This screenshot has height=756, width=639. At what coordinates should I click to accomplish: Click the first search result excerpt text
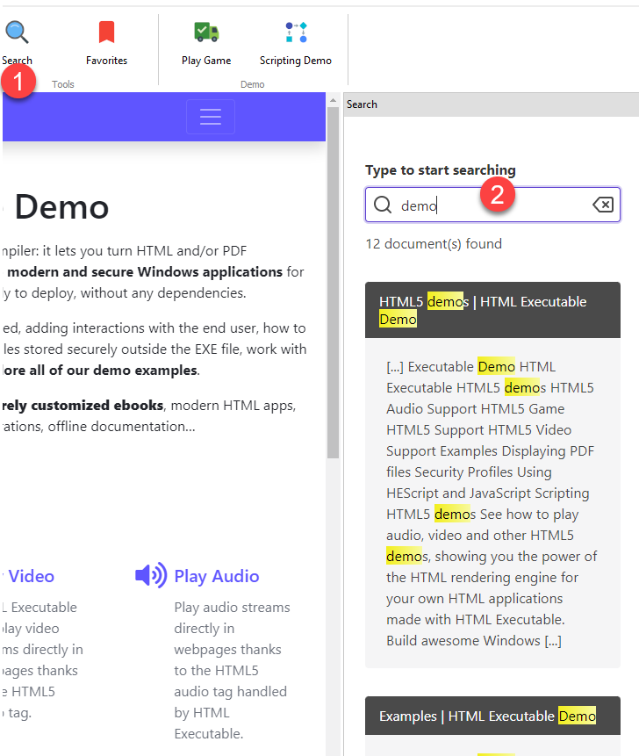pyautogui.click(x=492, y=503)
